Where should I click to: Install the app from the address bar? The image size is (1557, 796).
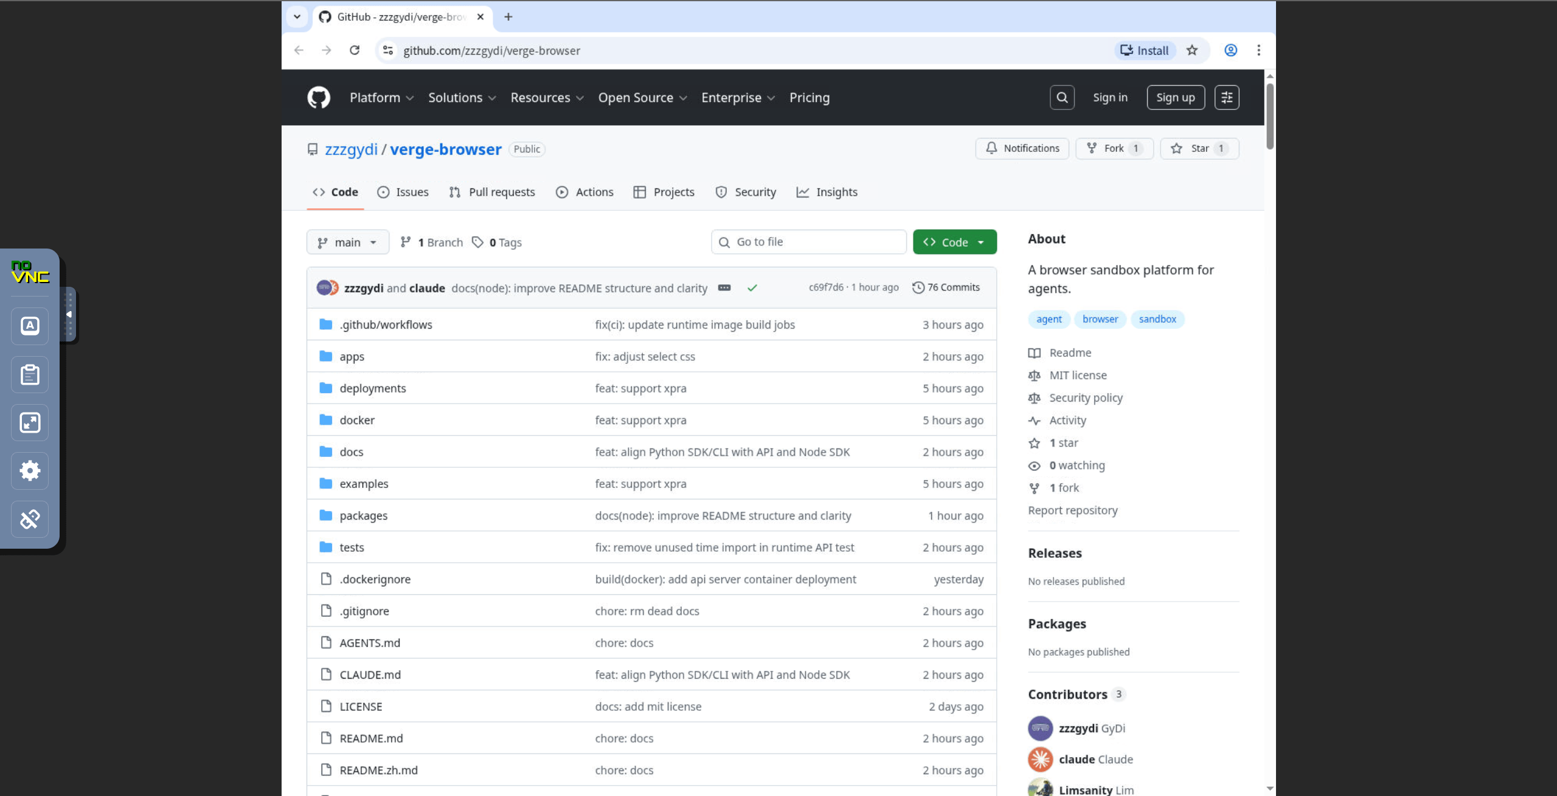coord(1145,50)
